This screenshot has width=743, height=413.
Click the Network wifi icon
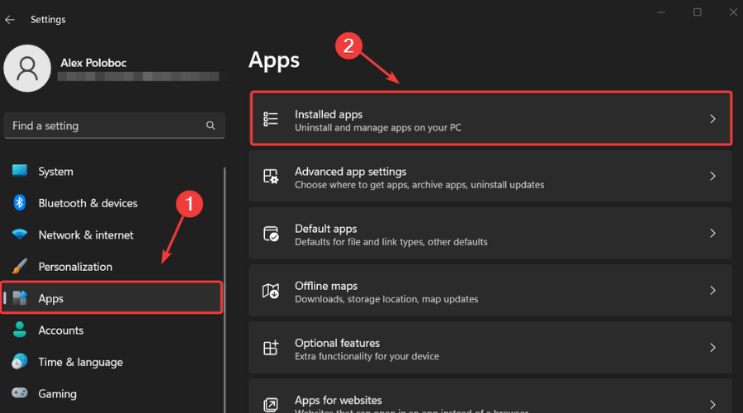coord(20,235)
